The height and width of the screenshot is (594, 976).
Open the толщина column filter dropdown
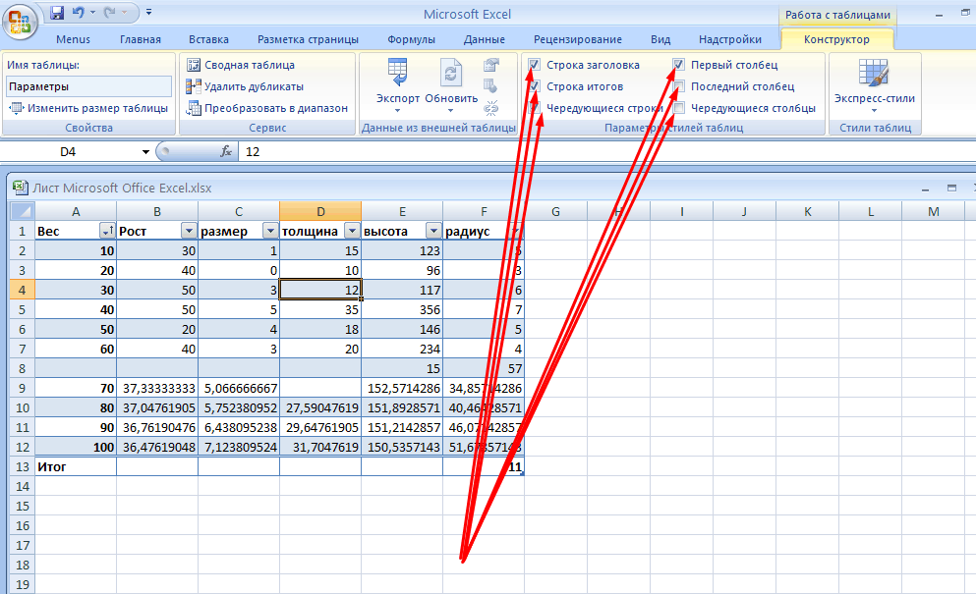click(352, 231)
